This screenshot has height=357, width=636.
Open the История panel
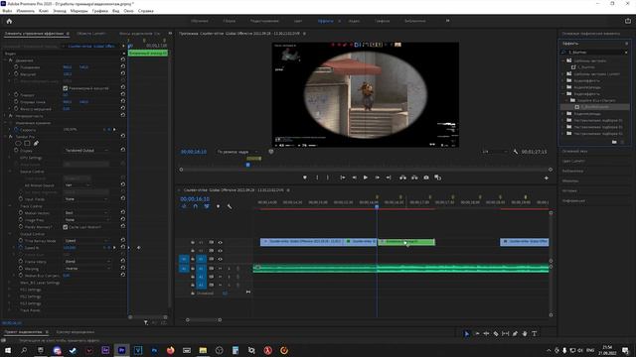click(x=569, y=190)
